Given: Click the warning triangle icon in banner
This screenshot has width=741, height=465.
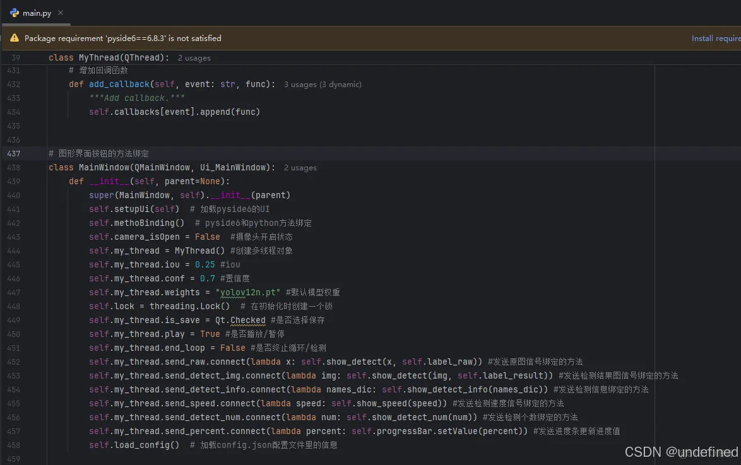Looking at the screenshot, I should pos(15,38).
